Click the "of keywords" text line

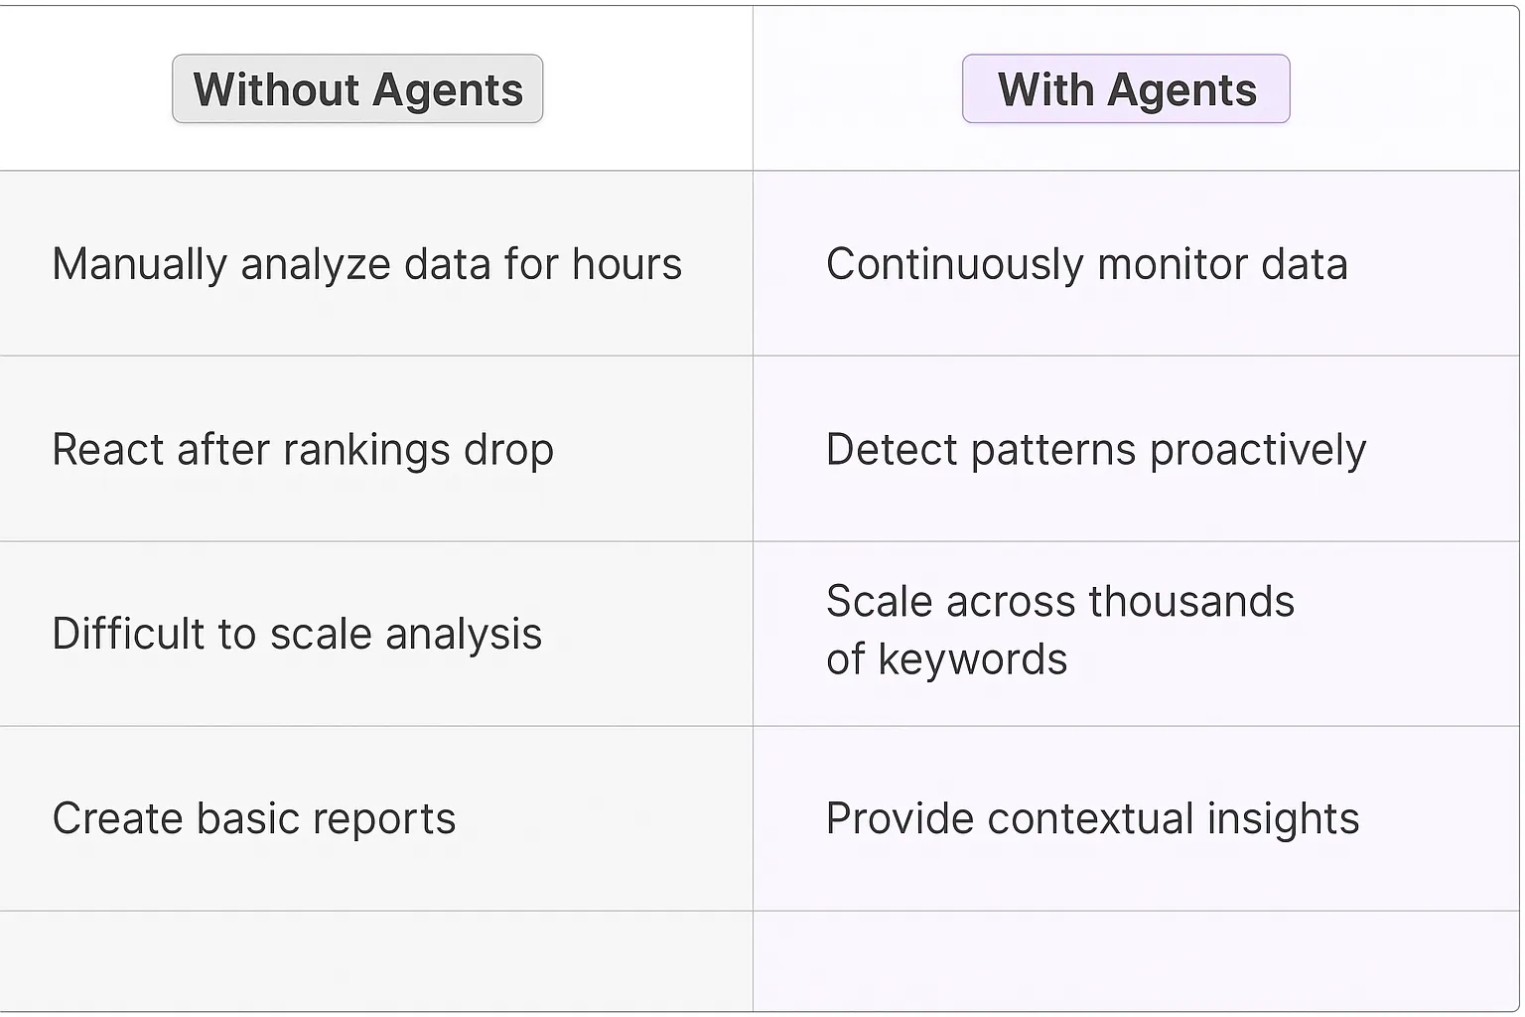(x=946, y=659)
